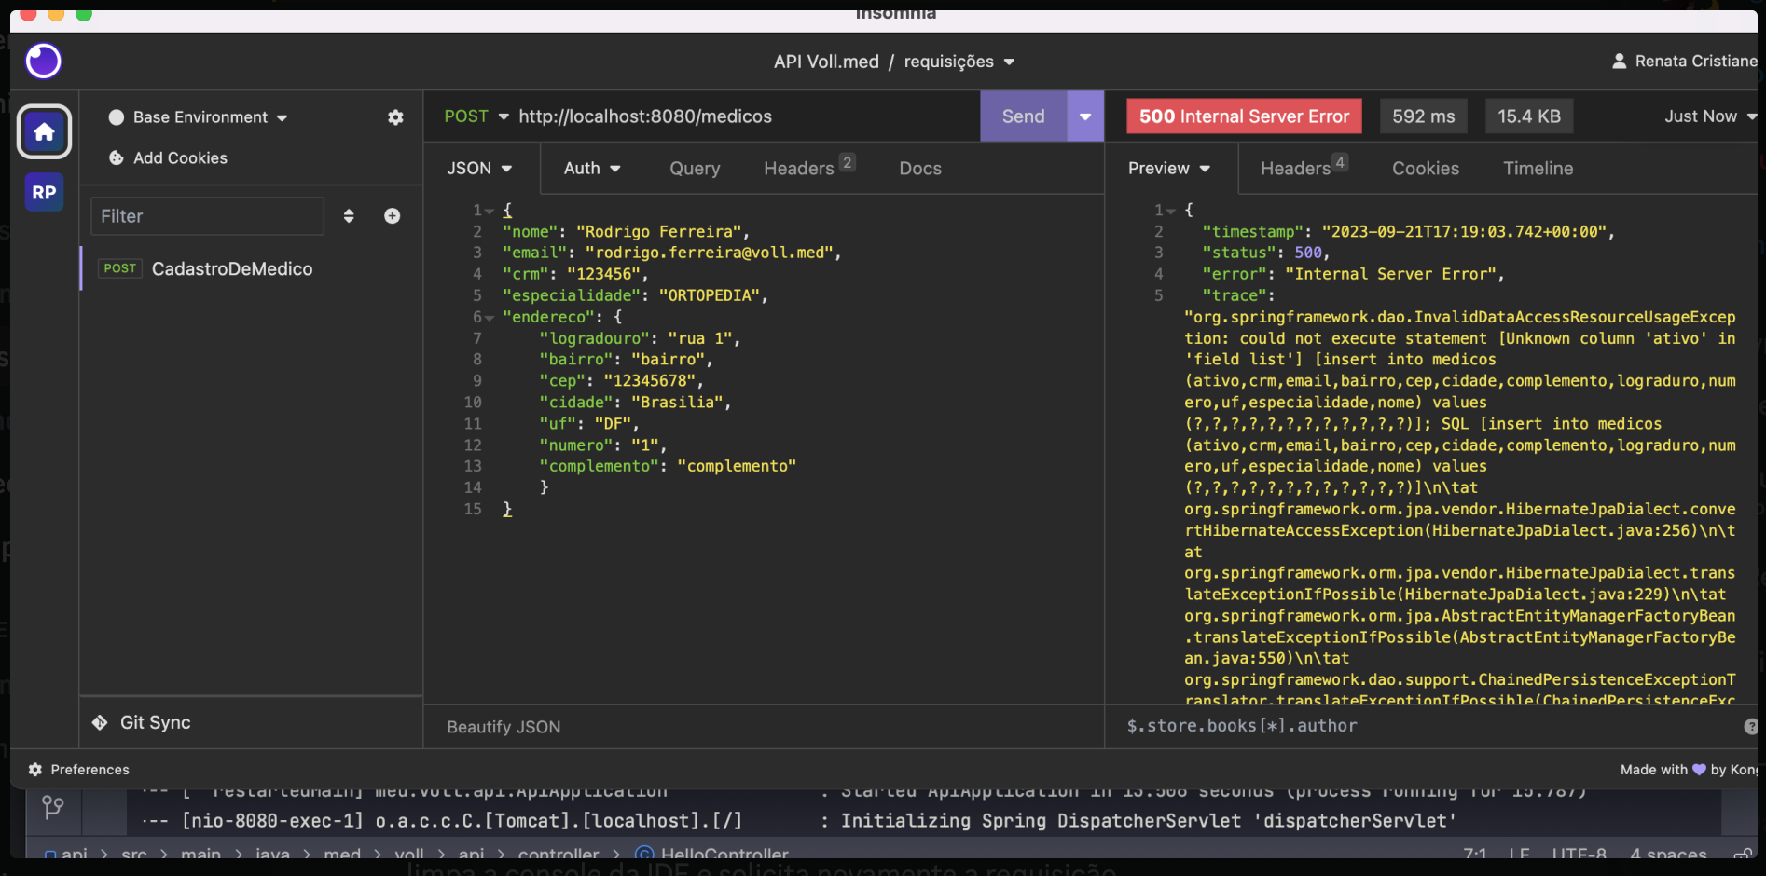
Task: Collapse request JSON root at line 1
Action: 490,212
